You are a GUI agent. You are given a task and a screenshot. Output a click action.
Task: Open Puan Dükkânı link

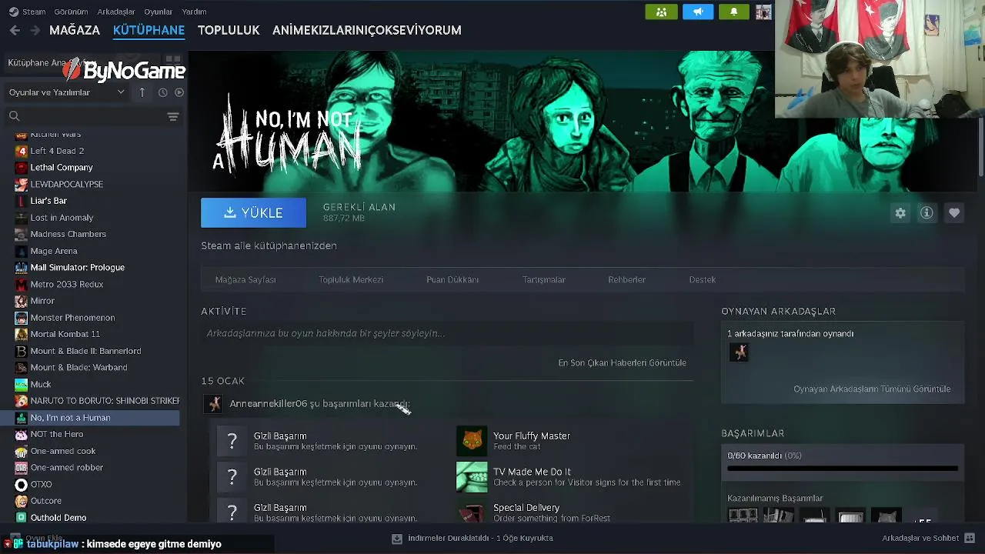(x=452, y=279)
